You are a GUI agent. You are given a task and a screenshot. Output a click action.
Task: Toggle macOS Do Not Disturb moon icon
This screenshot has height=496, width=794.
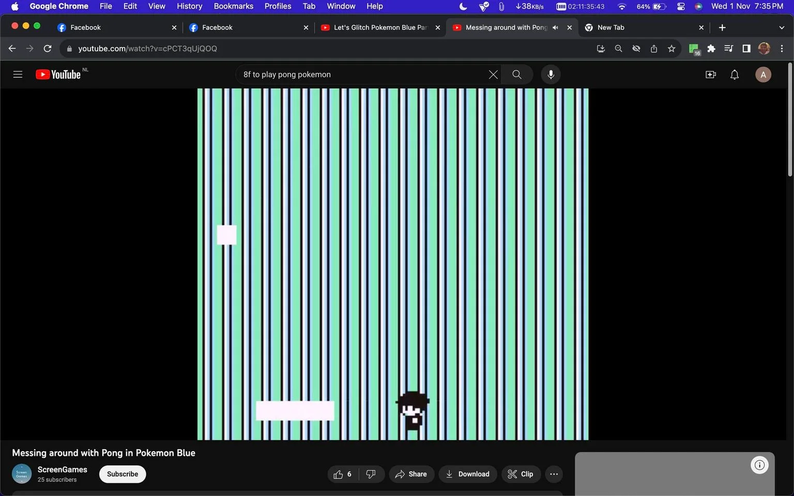pos(463,6)
